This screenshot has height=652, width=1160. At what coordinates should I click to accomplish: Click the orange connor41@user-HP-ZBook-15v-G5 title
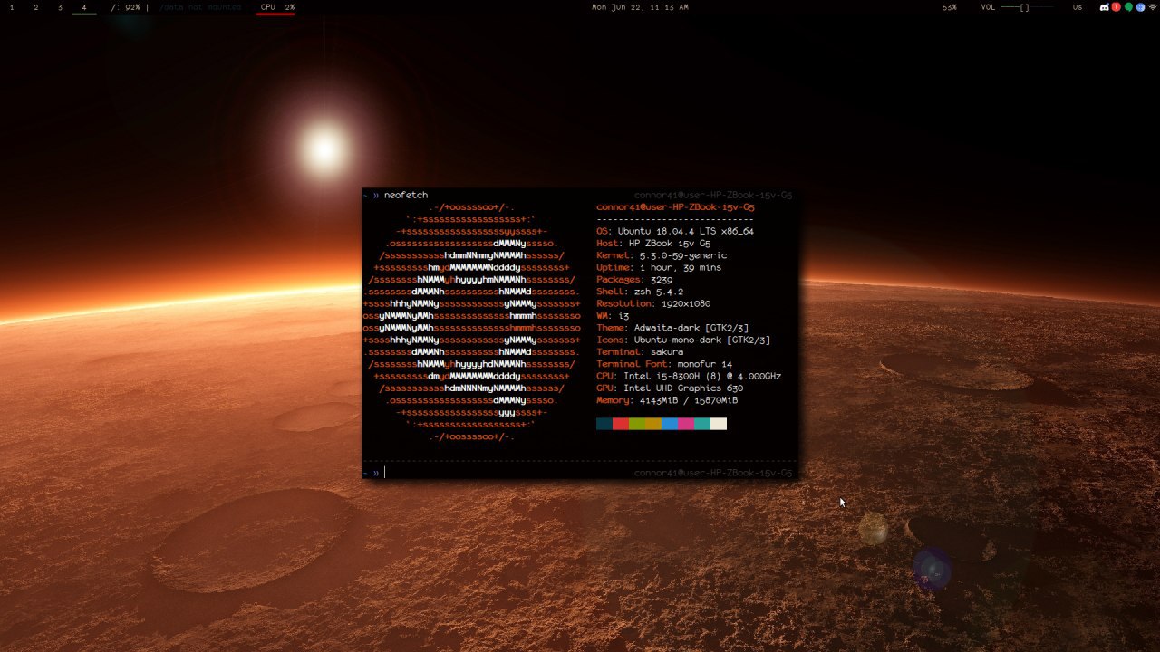(675, 207)
